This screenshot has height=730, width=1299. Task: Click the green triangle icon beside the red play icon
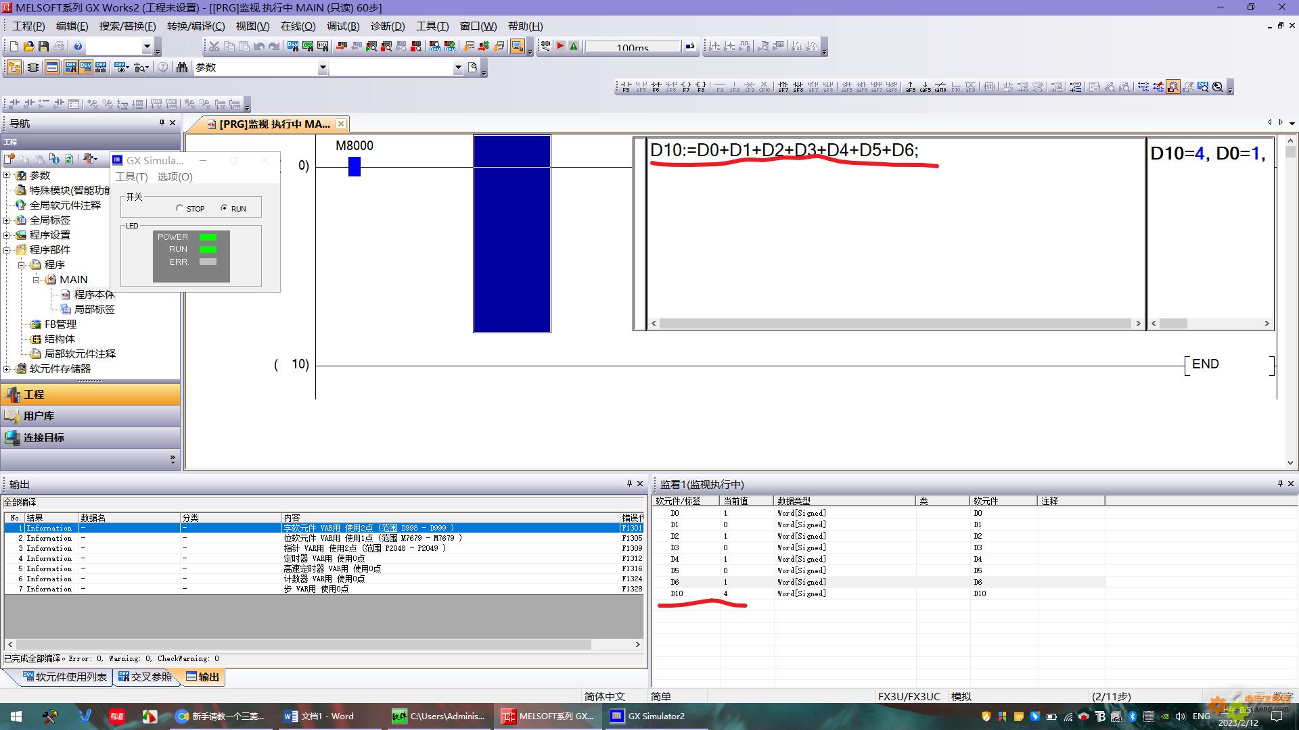tap(574, 47)
